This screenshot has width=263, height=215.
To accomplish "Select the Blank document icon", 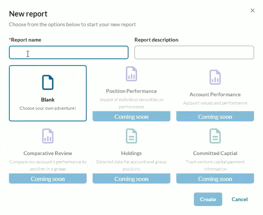I will (48, 82).
